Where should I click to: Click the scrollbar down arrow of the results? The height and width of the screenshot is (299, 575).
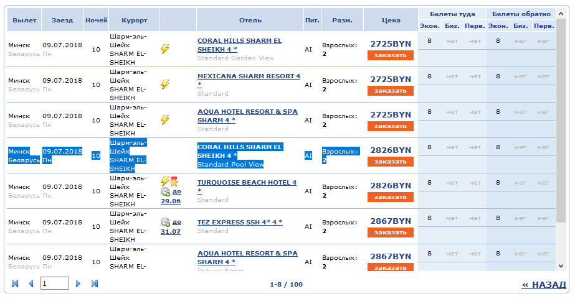click(561, 265)
